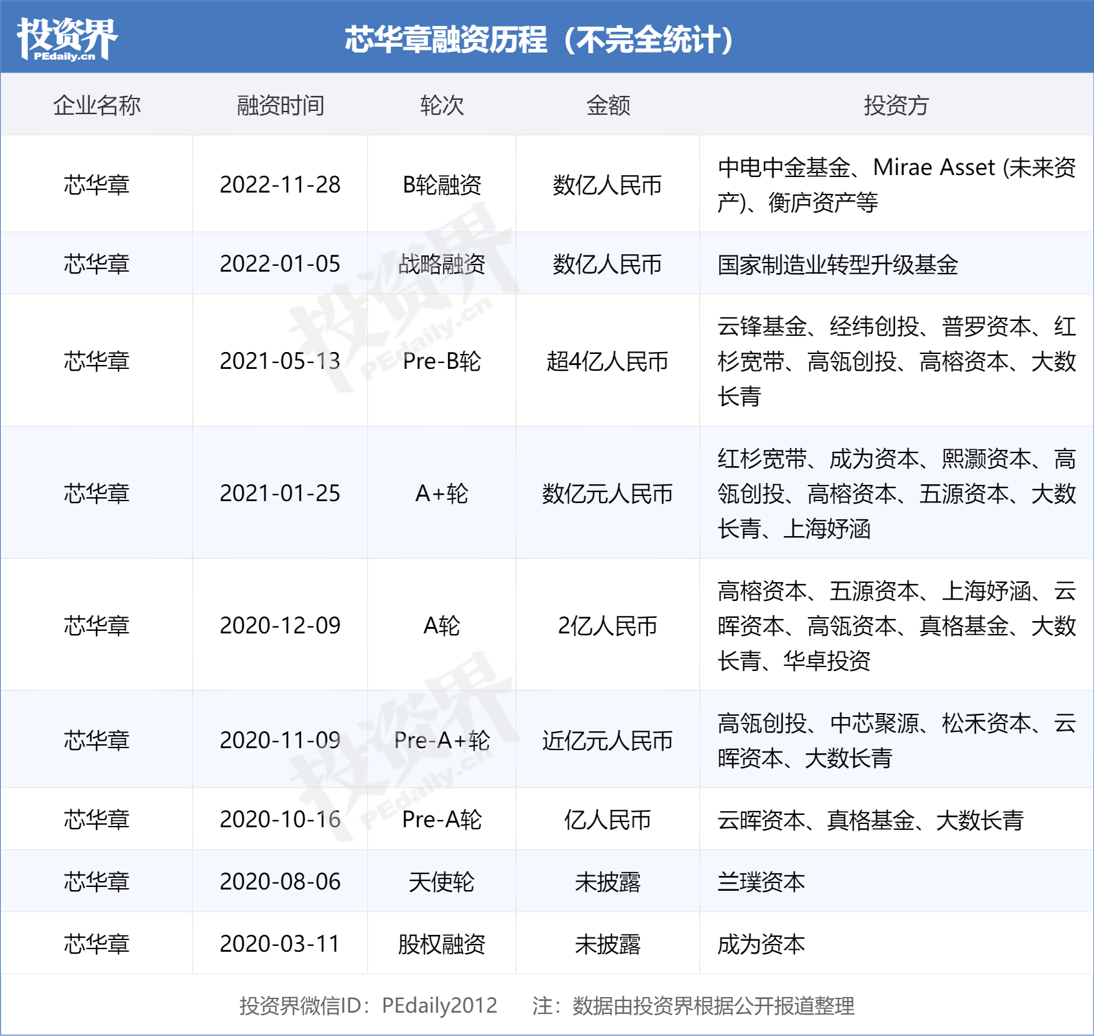
Task: Click the 投资界 PEdaily.cn logo
Action: [x=67, y=39]
